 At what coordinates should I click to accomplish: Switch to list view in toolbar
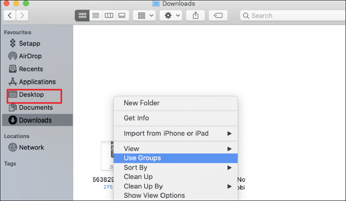point(95,15)
